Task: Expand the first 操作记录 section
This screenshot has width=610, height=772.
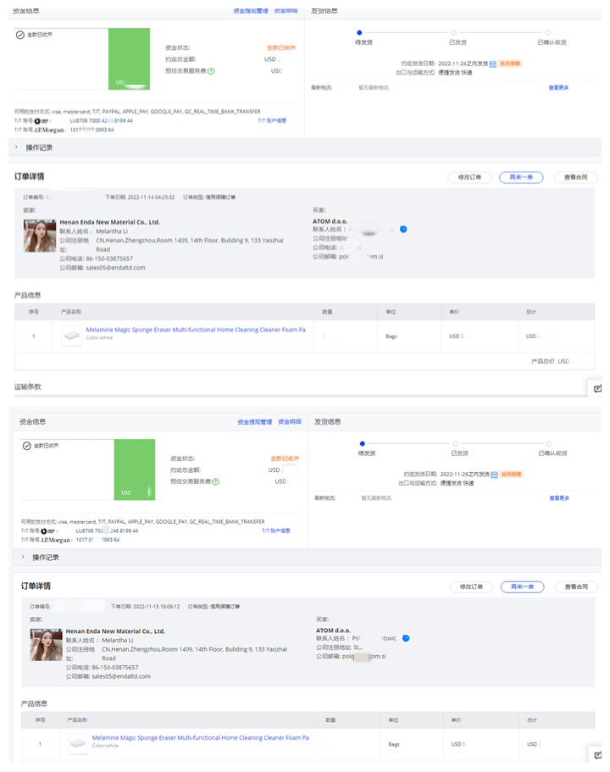Action: (x=19, y=147)
